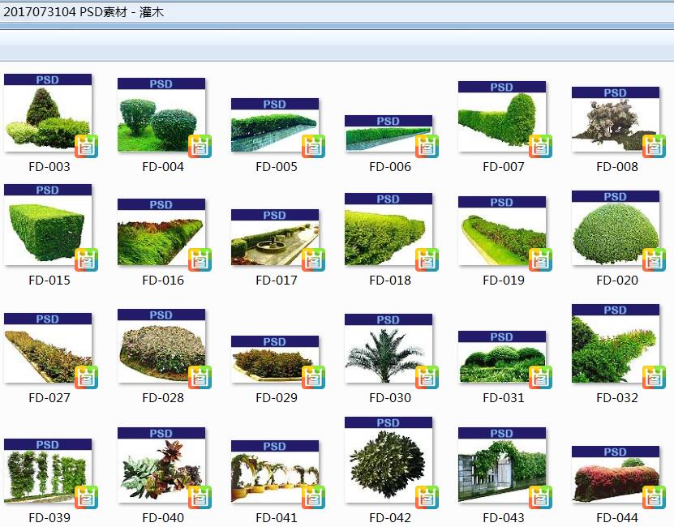The width and height of the screenshot is (674, 527).
Task: Click the viewer badge icon on FD-003
Action: click(87, 146)
